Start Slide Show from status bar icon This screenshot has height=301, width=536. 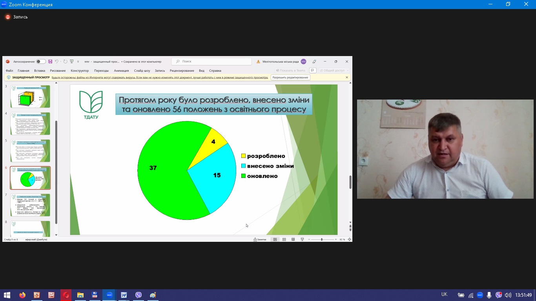(302, 239)
